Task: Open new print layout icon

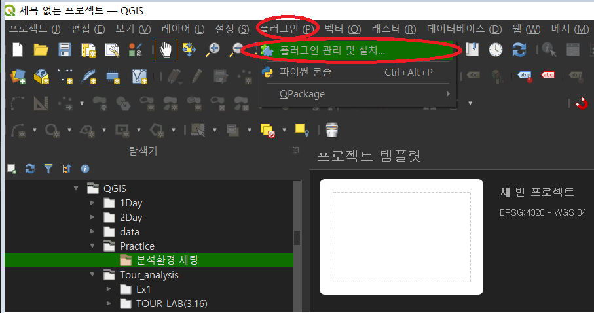Action: pyautogui.click(x=88, y=50)
